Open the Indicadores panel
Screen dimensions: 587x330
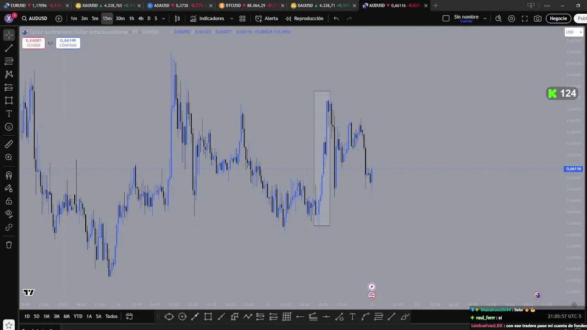[x=207, y=18]
